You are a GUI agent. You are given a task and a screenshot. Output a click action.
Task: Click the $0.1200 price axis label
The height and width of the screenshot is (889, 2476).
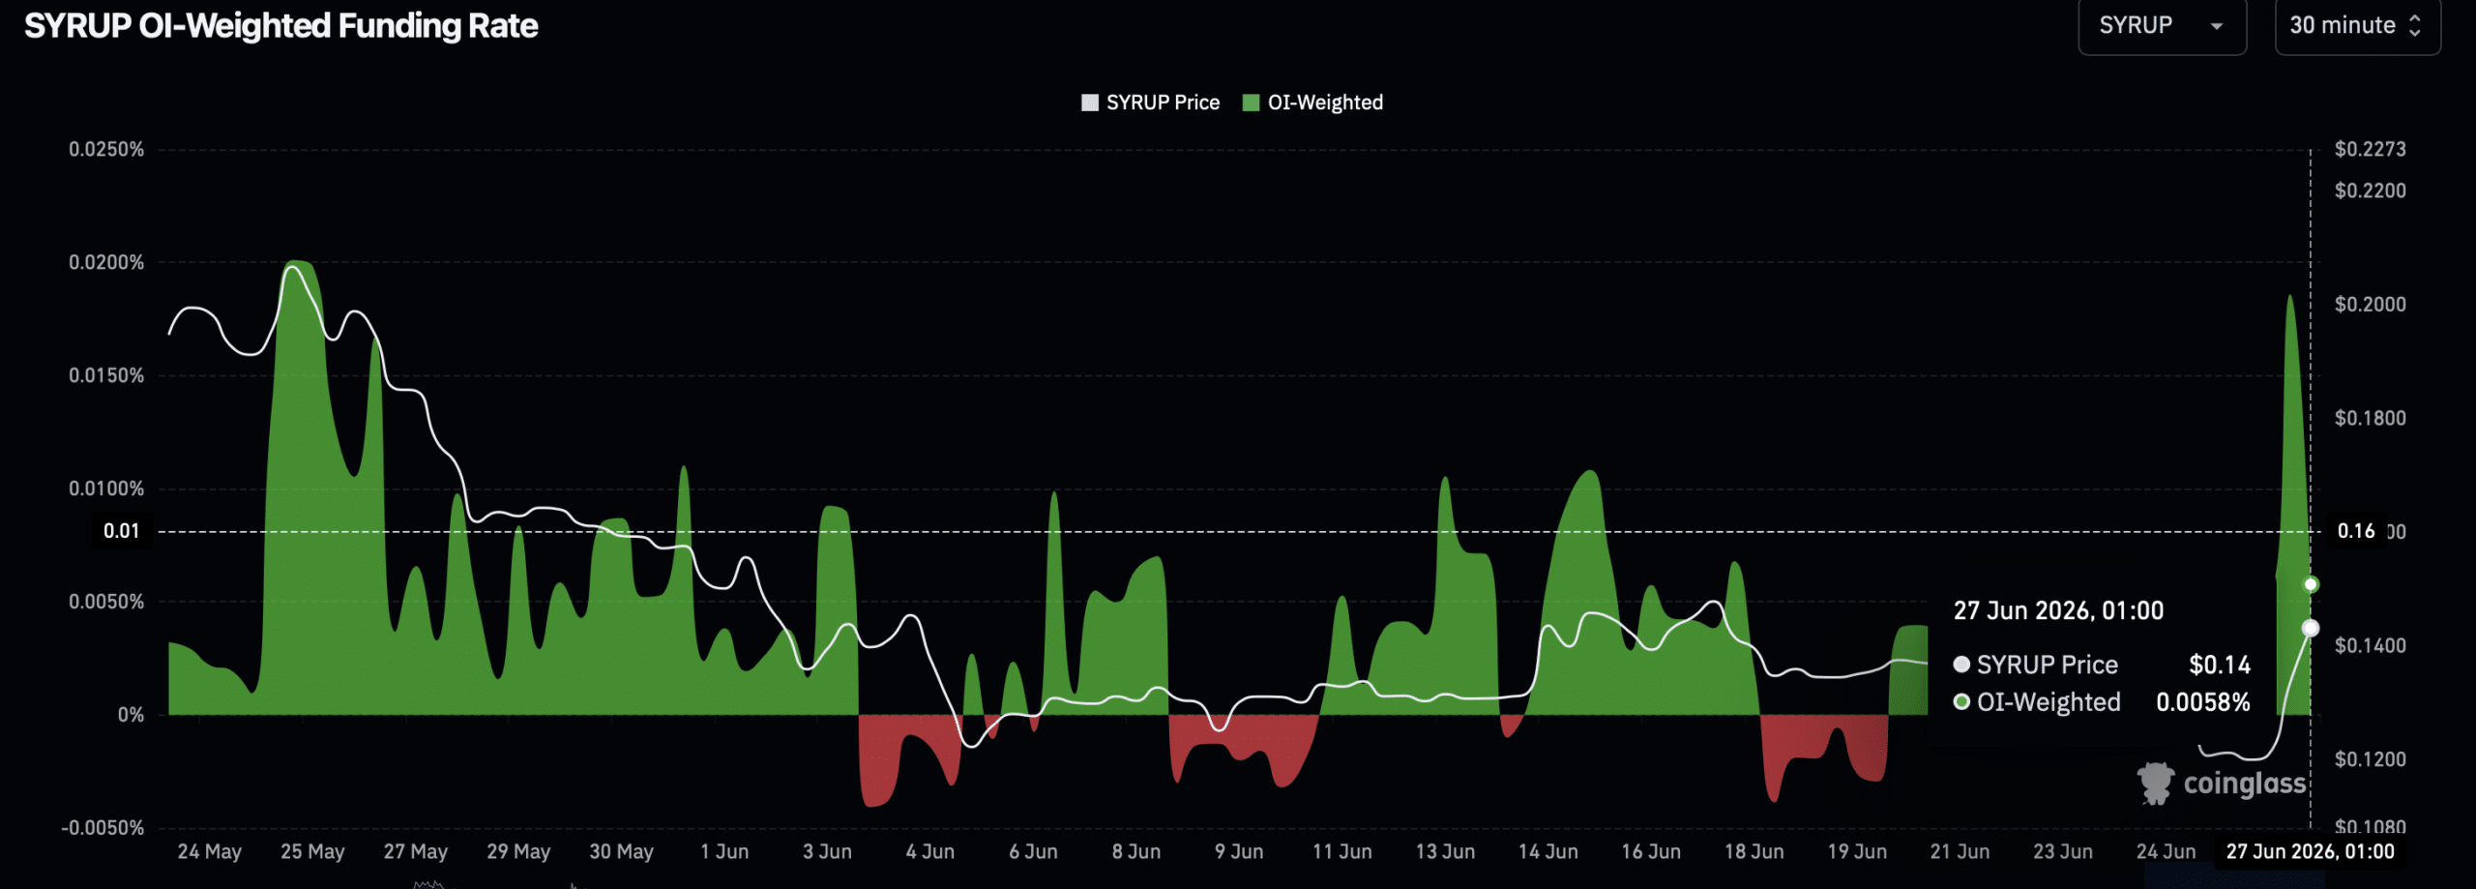2371,759
